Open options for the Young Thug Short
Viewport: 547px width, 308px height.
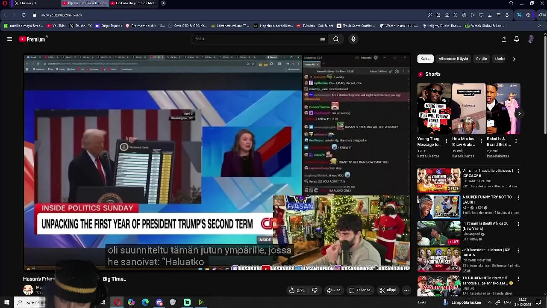447,141
